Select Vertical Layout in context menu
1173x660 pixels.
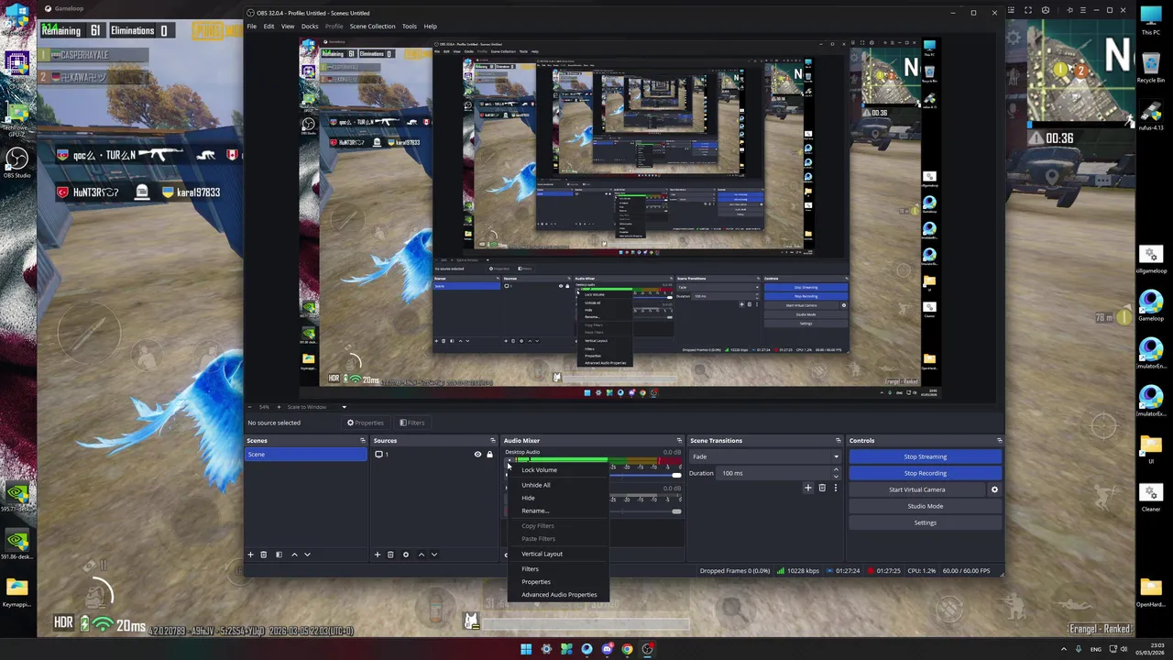pyautogui.click(x=558, y=554)
